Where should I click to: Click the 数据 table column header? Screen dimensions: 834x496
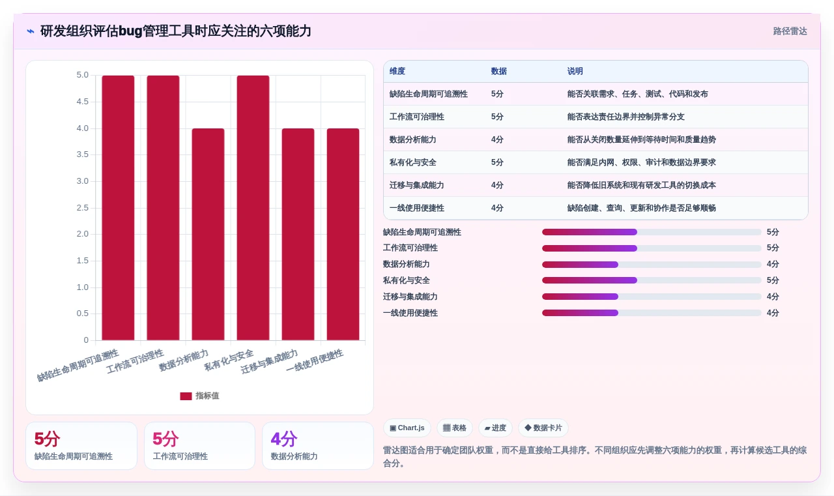tap(499, 71)
